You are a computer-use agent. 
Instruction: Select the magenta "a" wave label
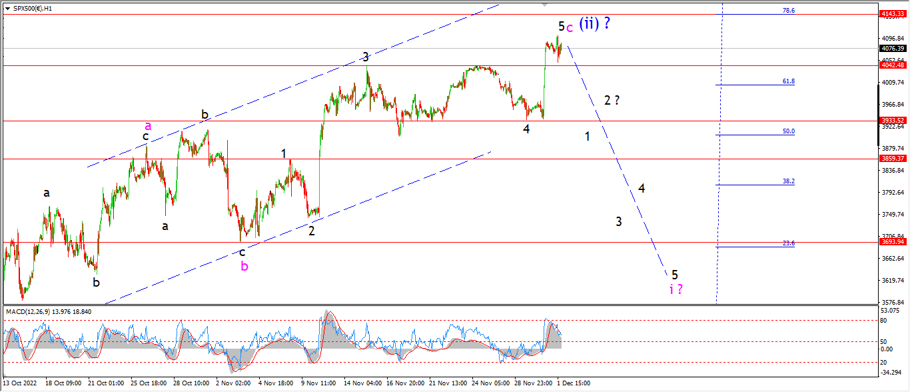pos(148,125)
